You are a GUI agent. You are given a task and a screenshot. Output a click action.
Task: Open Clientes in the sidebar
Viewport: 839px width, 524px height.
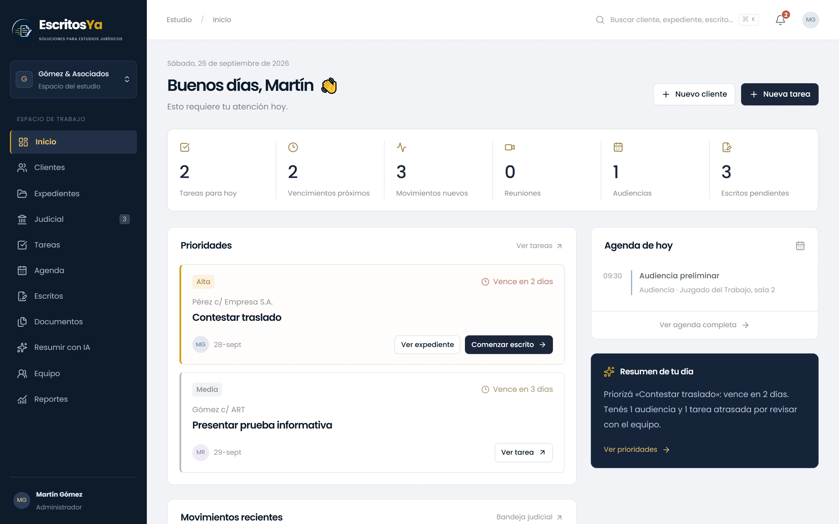73,167
